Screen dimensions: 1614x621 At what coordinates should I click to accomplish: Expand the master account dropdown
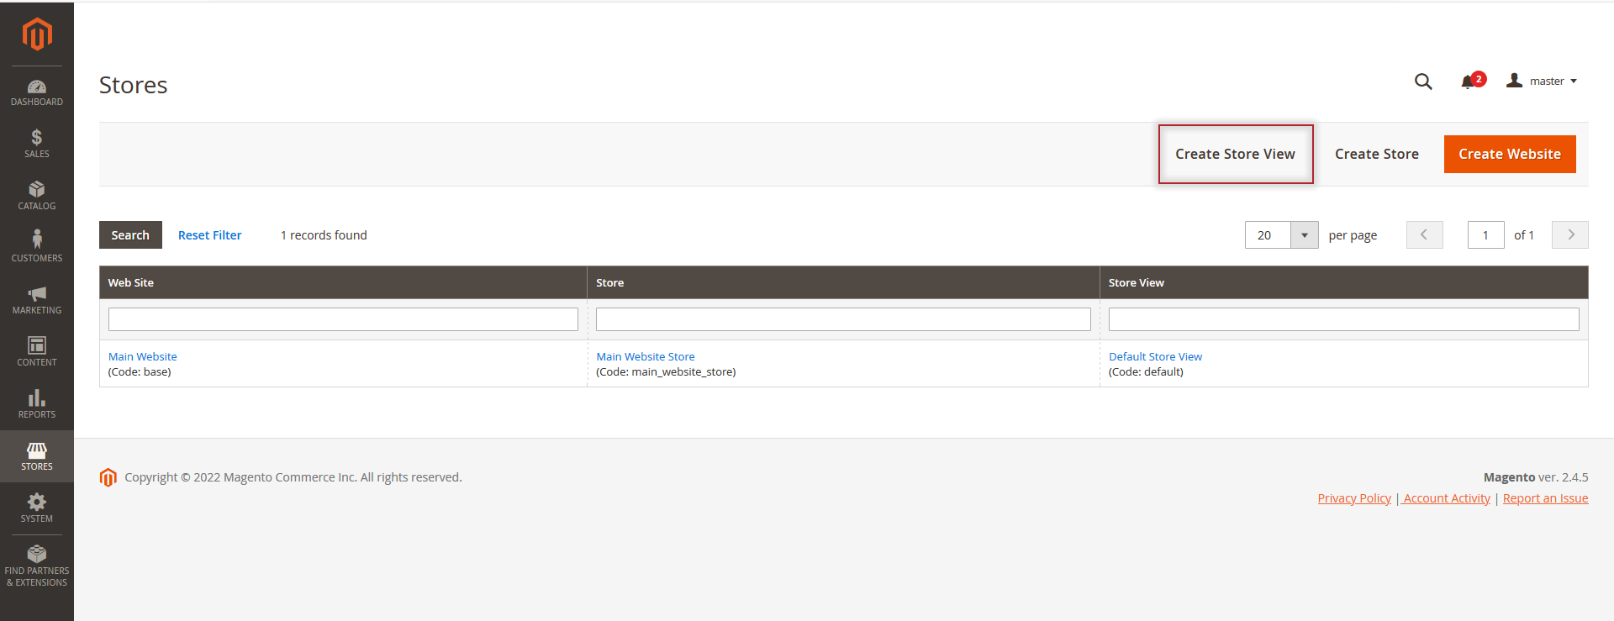(1542, 81)
